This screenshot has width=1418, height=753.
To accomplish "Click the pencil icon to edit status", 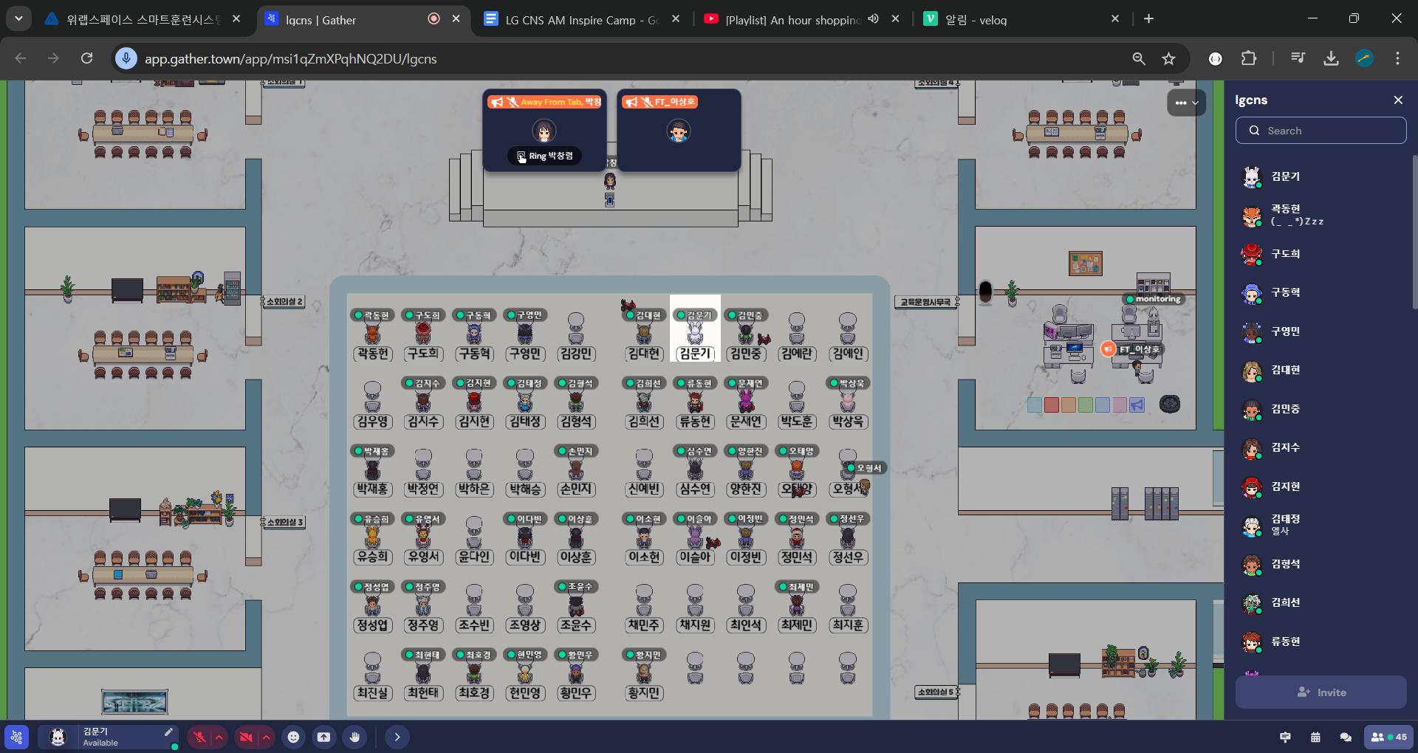I will (168, 732).
